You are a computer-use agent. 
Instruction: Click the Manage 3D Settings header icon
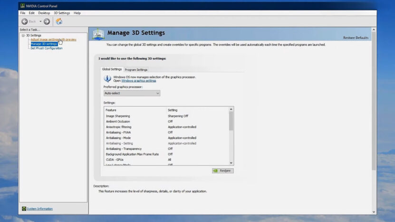[x=98, y=34]
